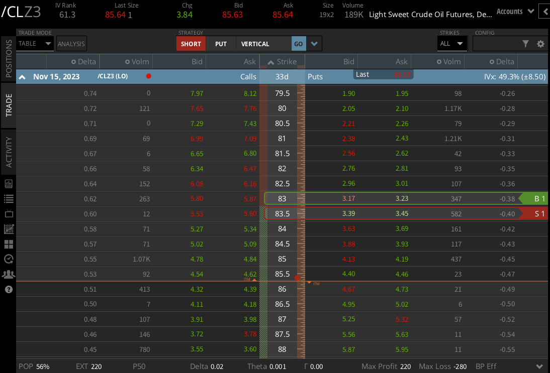Open trade history clock icon

coord(9,259)
